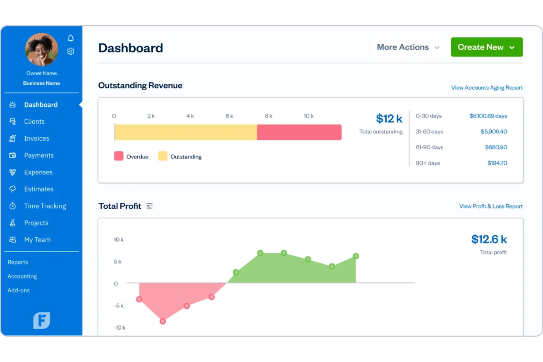The height and width of the screenshot is (362, 543).
Task: Select the Payments icon
Action: (12, 155)
